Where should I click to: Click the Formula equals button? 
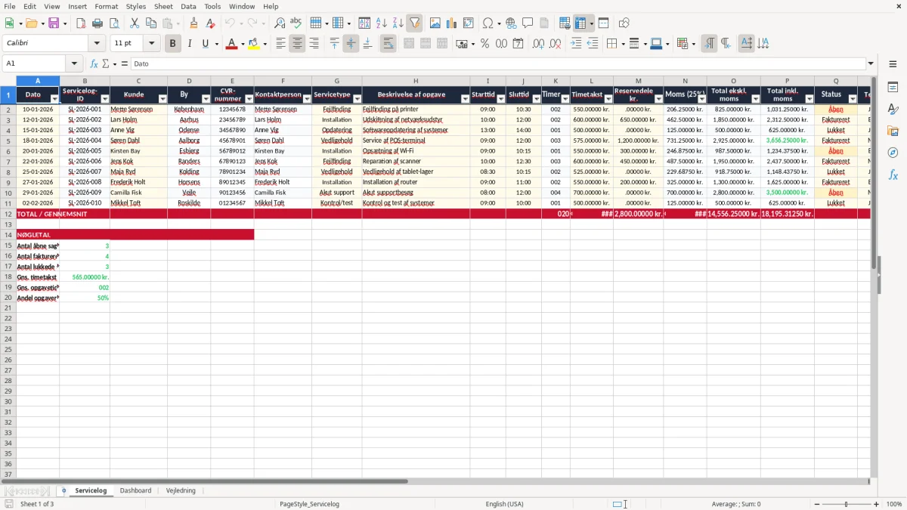tap(124, 63)
